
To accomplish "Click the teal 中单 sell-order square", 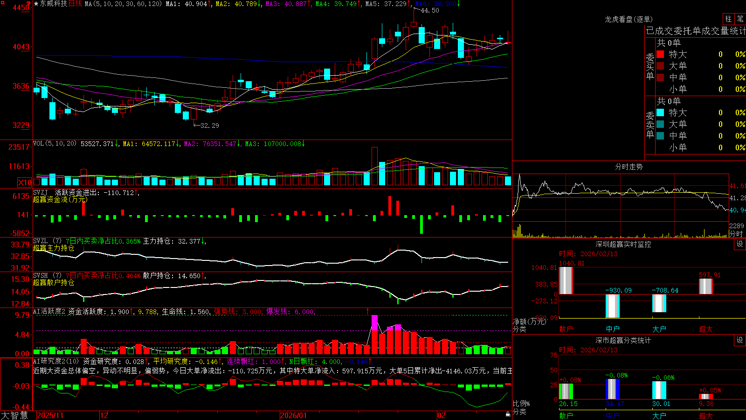I will pos(660,136).
